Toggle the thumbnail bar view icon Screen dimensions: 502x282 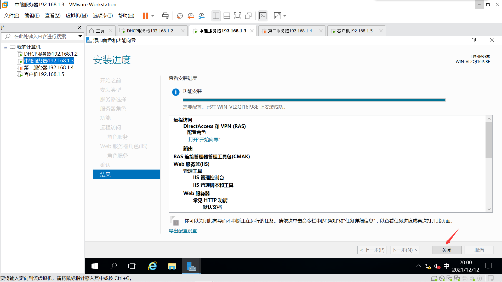[227, 16]
